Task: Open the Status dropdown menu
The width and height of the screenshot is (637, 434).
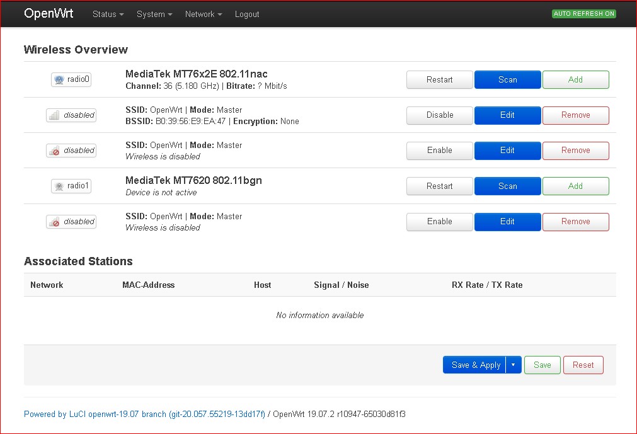Action: [x=108, y=14]
